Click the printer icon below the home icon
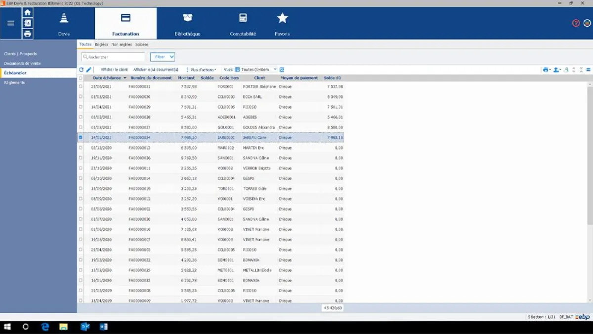Screen dimensions: 593x334 [28, 34]
